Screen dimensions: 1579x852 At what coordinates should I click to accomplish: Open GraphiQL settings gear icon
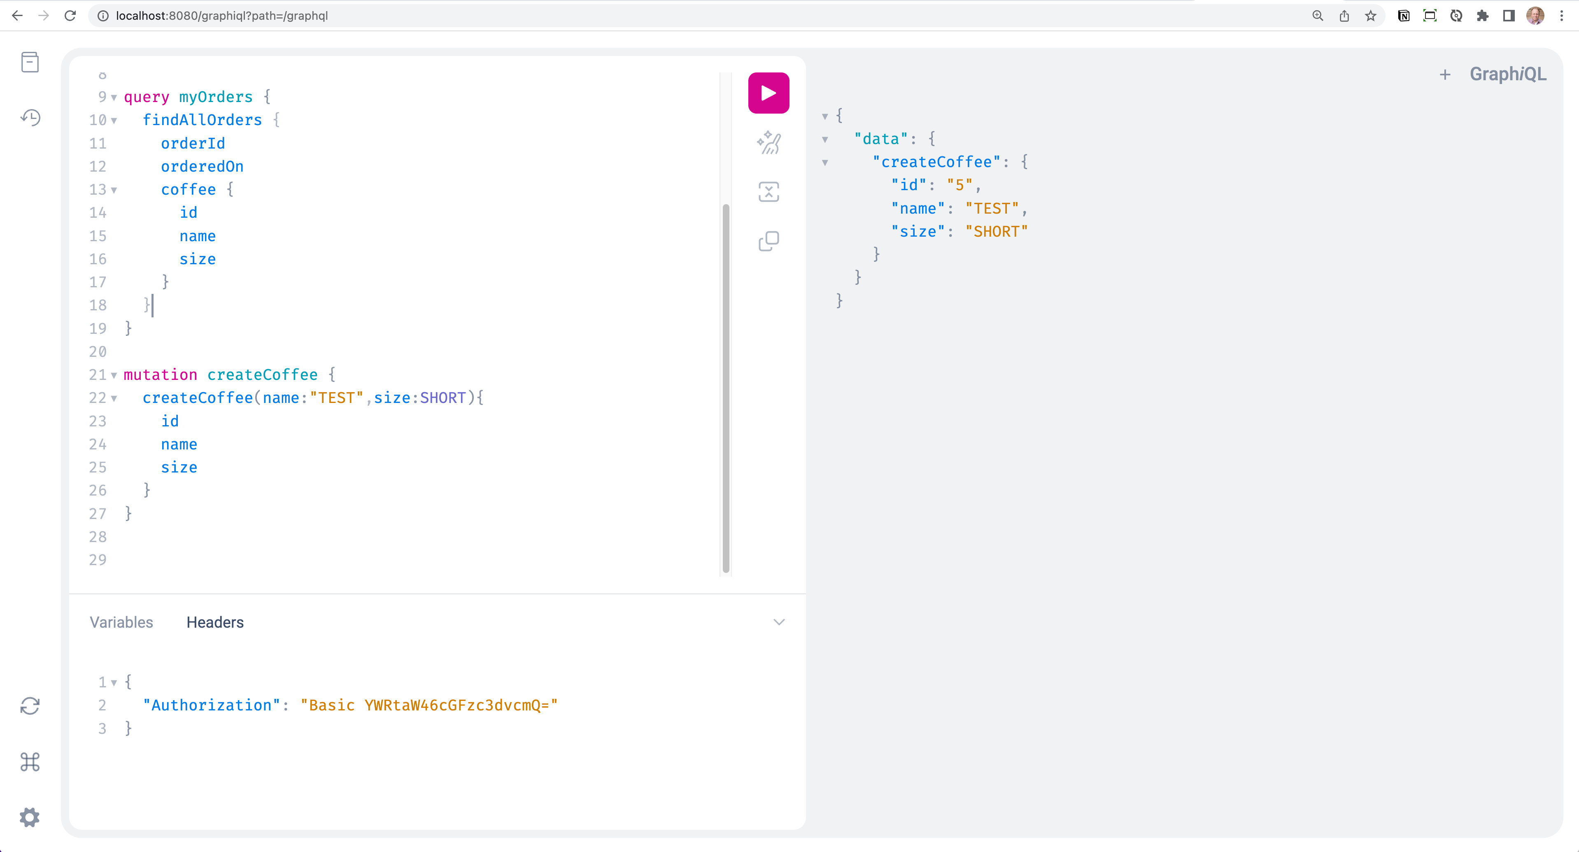tap(29, 817)
